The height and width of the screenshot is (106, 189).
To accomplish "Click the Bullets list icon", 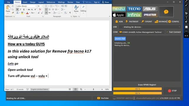I will 46,6.
